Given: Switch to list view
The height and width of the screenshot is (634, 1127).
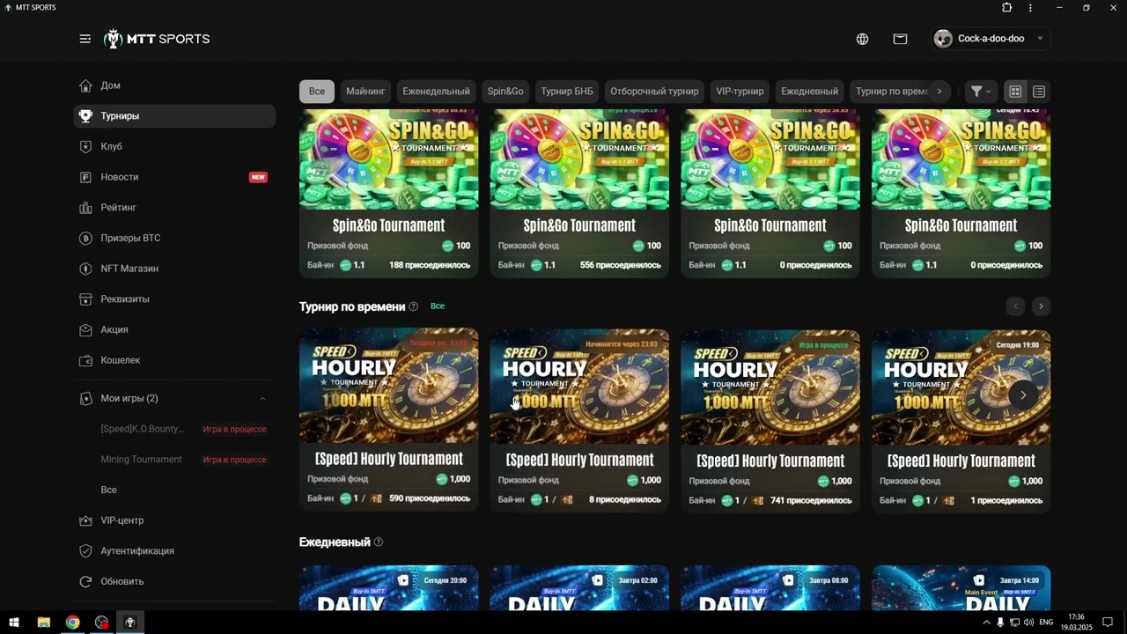Looking at the screenshot, I should [x=1039, y=92].
